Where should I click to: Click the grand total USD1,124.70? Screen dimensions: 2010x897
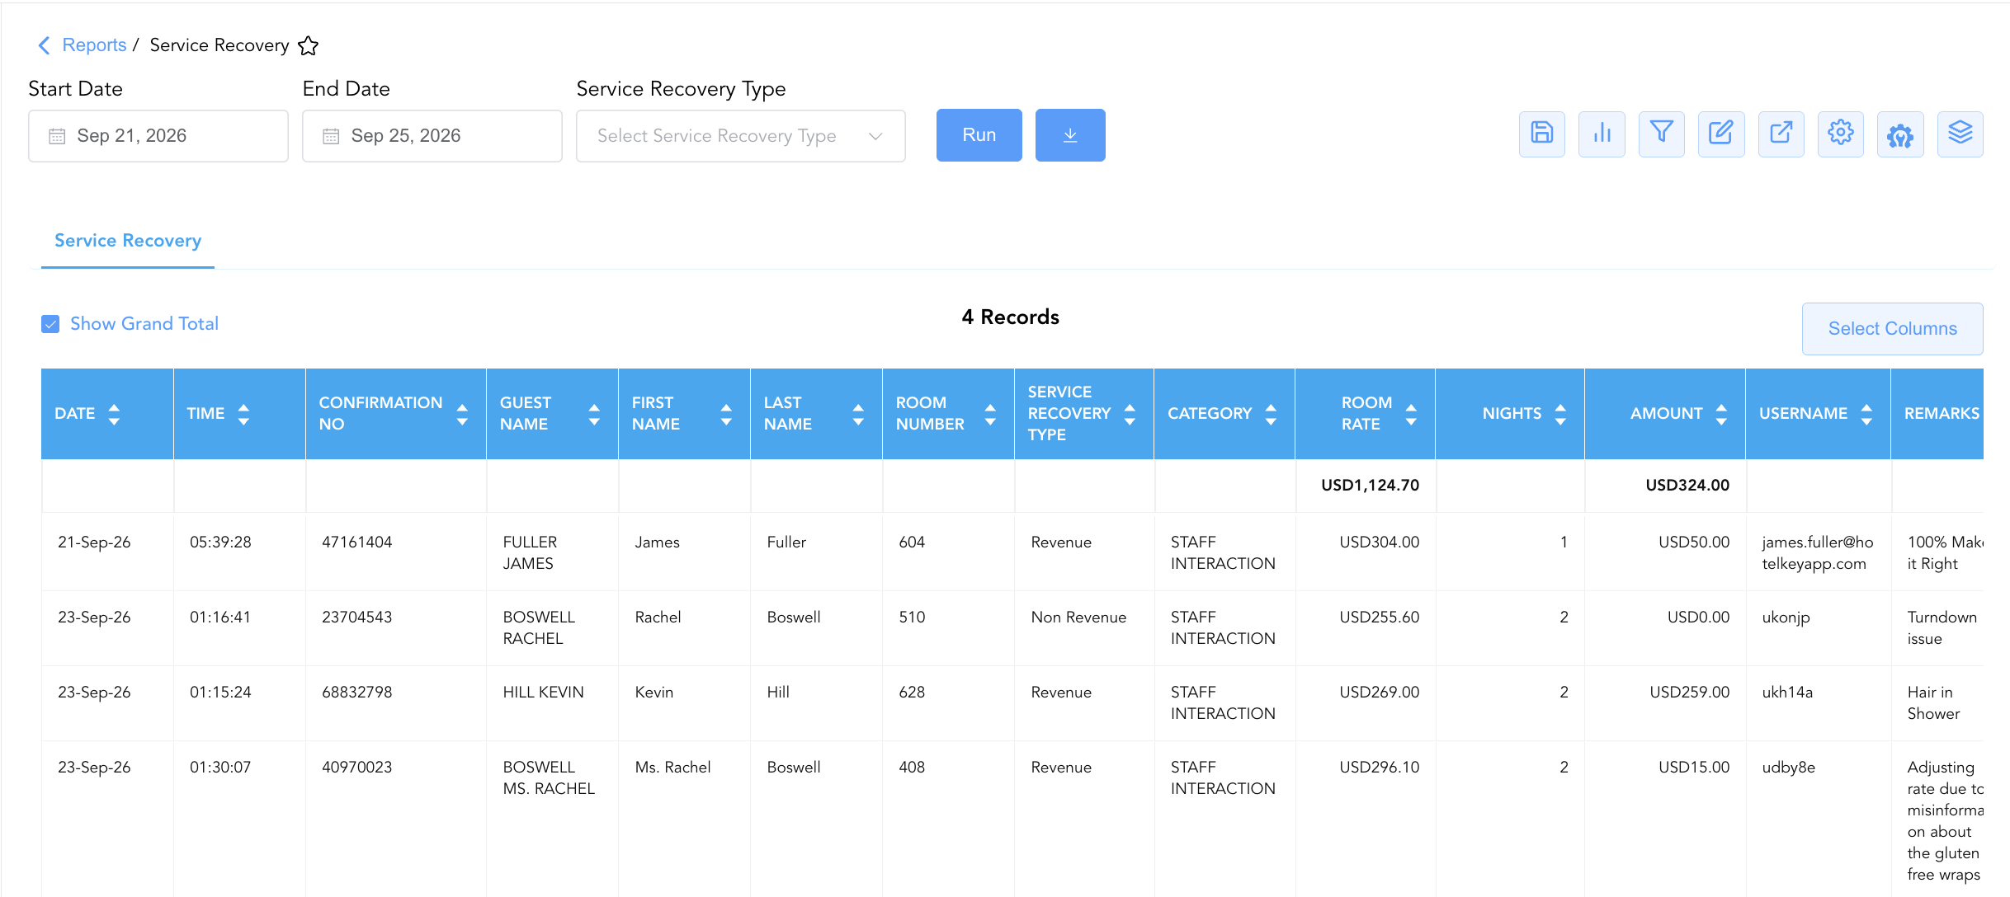point(1371,486)
